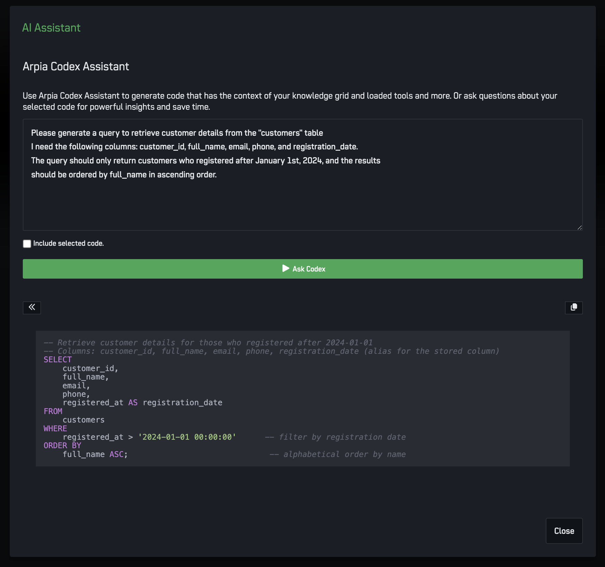
Task: Click the 'filter by registration date' comment
Action: pyautogui.click(x=335, y=437)
